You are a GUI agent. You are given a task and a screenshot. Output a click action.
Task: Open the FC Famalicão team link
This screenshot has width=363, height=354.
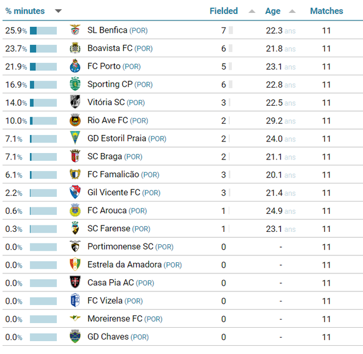tap(113, 175)
